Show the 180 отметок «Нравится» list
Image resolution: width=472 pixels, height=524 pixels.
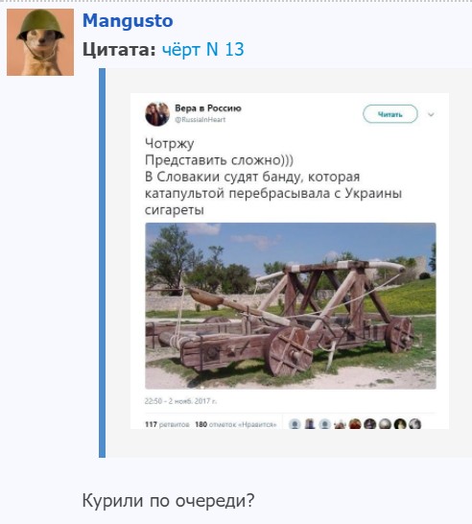(x=236, y=424)
